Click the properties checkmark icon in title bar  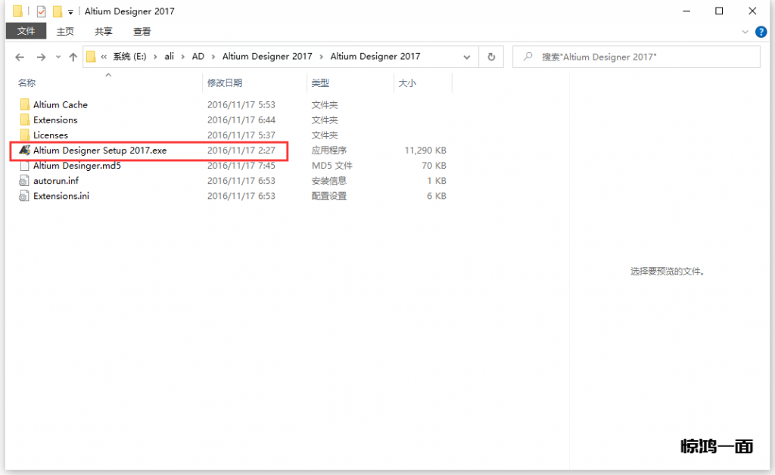[x=42, y=11]
